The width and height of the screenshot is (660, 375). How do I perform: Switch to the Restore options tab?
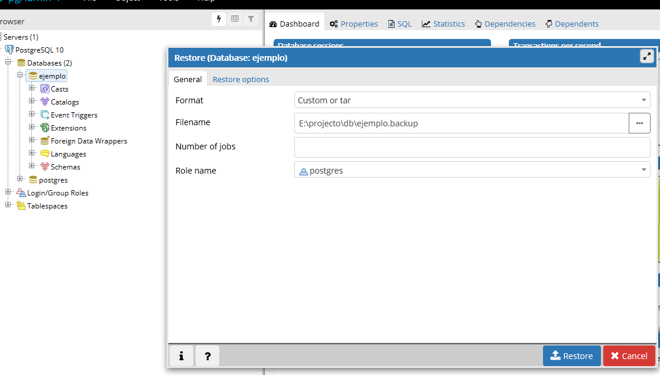coord(240,79)
